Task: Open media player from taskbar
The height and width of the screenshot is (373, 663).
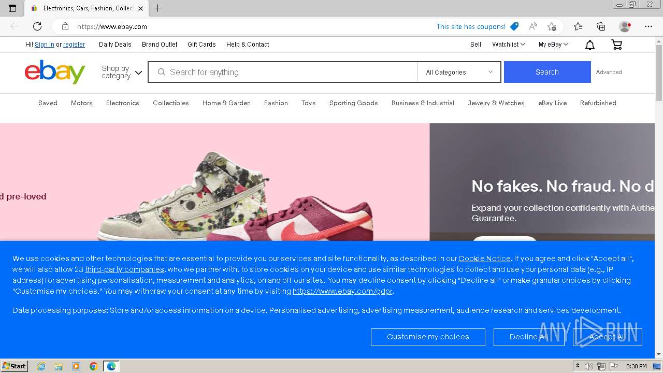Action: tap(76, 366)
